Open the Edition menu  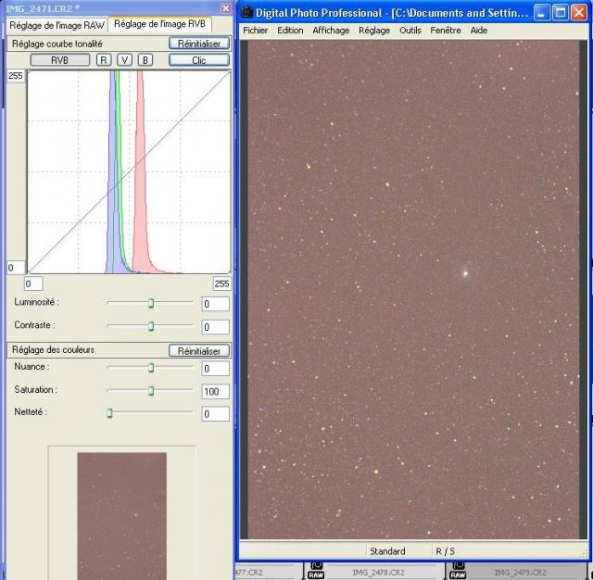point(290,31)
